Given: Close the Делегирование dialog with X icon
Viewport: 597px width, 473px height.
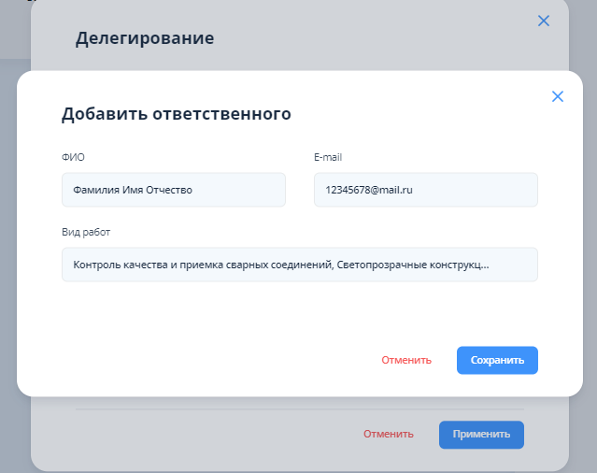Looking at the screenshot, I should coord(544,21).
